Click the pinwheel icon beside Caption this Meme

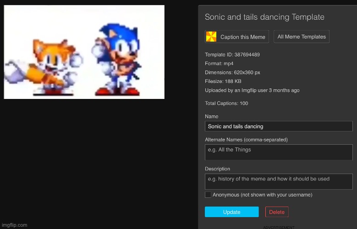point(211,37)
